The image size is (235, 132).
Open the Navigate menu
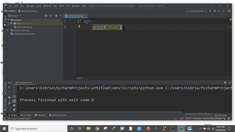pyautogui.click(x=30, y=6)
